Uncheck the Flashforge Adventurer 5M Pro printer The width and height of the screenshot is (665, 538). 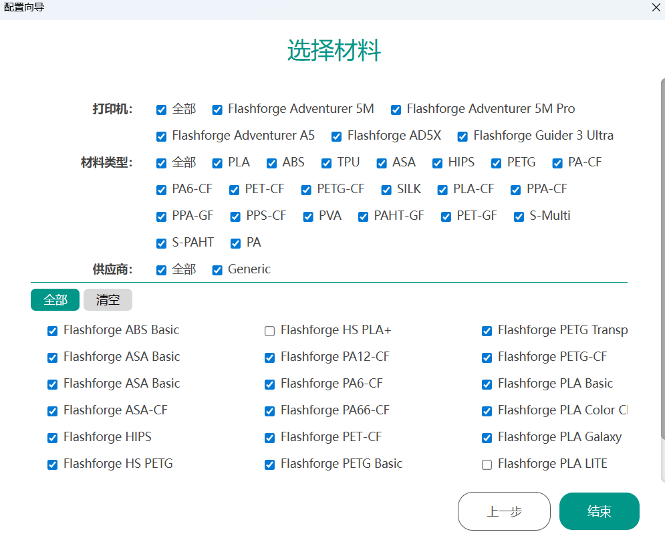tap(396, 110)
